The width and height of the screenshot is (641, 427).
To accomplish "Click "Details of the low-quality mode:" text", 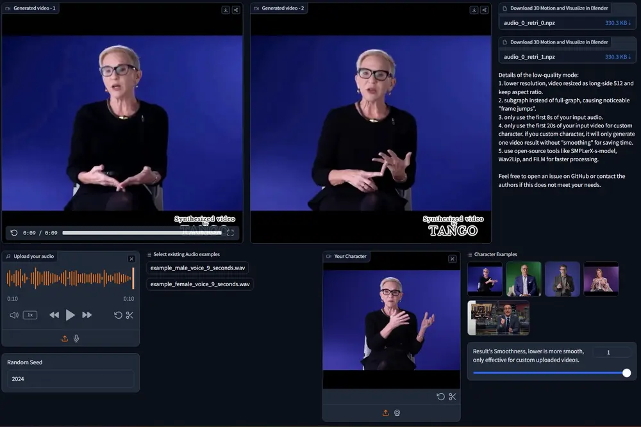I will pos(538,75).
